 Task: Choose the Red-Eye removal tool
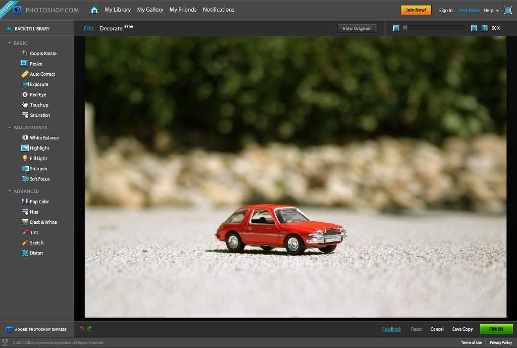[x=37, y=94]
